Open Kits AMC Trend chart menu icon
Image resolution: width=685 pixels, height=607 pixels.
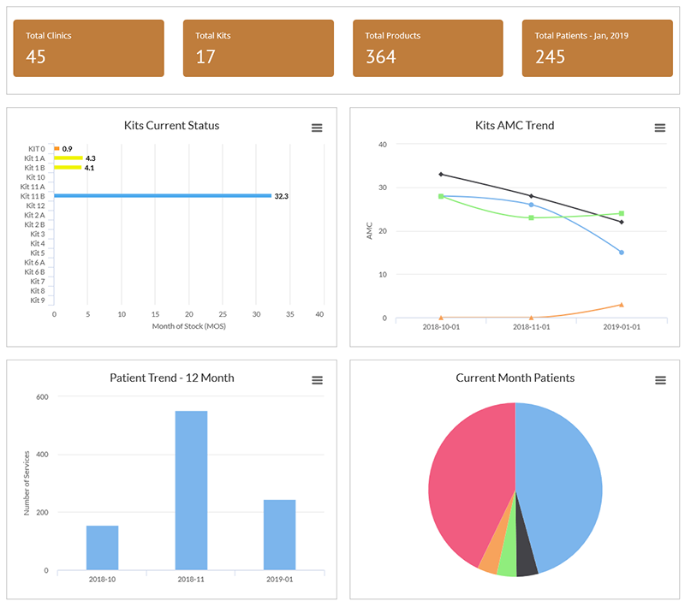click(x=659, y=128)
